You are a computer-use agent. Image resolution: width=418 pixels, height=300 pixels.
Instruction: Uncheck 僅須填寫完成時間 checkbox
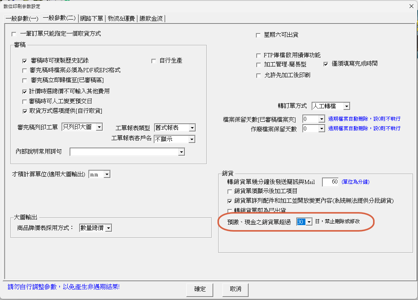coord(326,64)
